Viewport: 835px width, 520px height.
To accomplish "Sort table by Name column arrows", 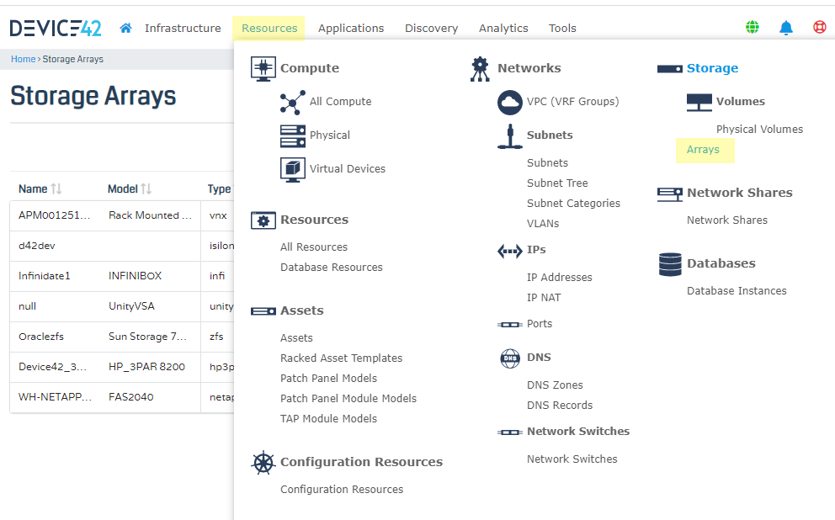I will (x=56, y=189).
